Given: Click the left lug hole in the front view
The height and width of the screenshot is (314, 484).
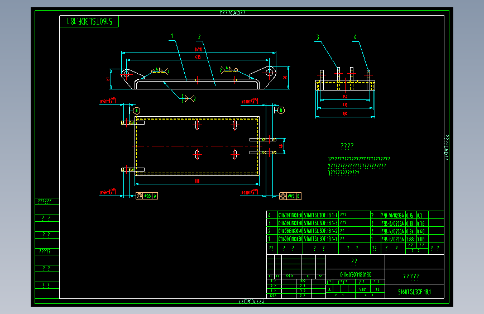Looking at the screenshot, I should (x=126, y=74).
